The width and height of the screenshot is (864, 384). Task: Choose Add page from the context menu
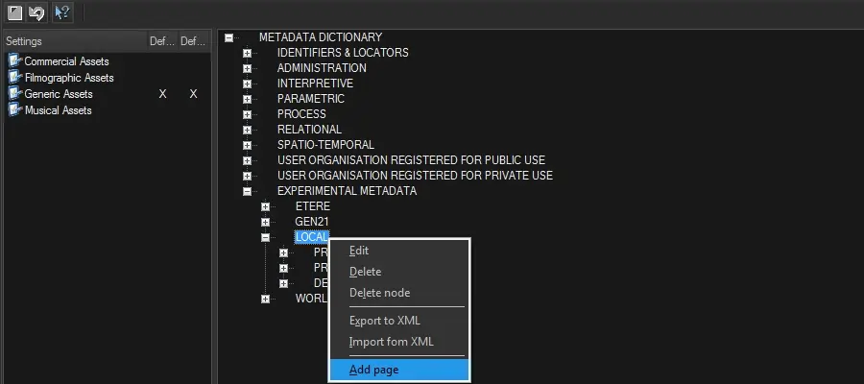(374, 370)
